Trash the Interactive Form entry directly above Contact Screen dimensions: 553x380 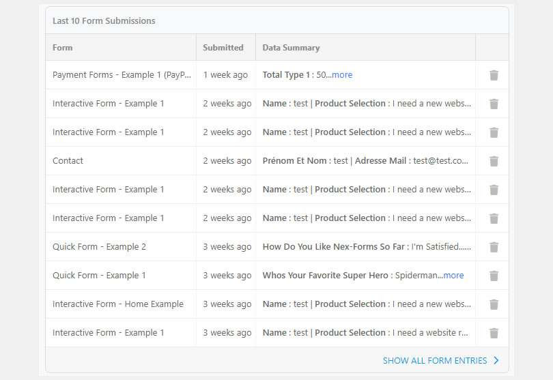(x=494, y=132)
